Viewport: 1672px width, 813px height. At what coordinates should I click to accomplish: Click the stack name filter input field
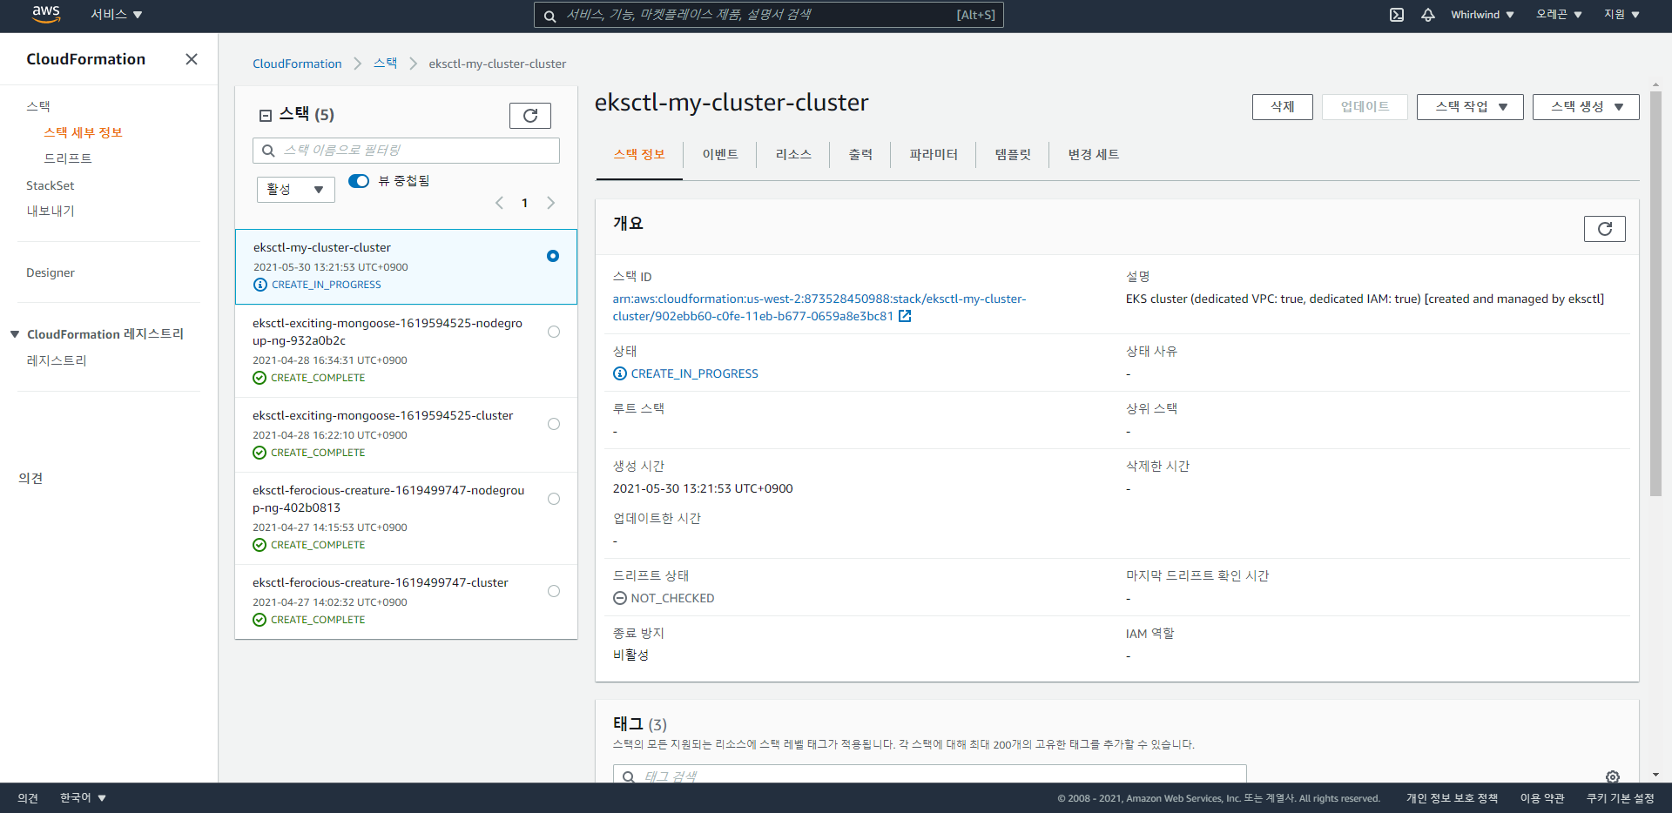coord(407,151)
